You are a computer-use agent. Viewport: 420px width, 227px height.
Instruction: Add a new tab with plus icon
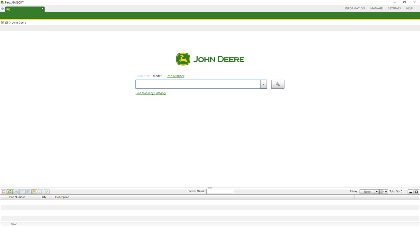[3, 9]
